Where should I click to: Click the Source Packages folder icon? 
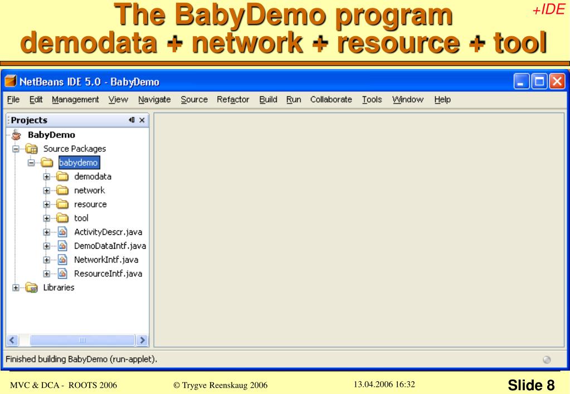pos(32,149)
